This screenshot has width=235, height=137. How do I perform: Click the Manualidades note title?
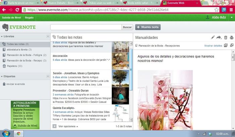147,38
